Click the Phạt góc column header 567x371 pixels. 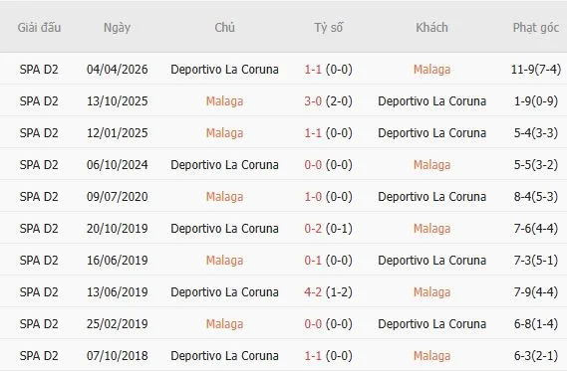[535, 28]
